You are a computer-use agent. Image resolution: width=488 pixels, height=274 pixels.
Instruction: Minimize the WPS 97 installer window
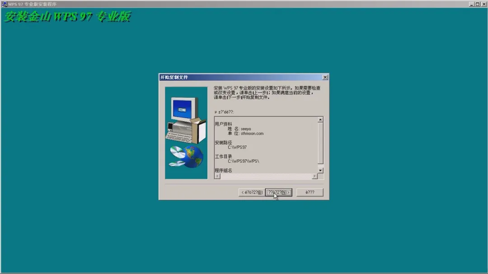pos(471,4)
